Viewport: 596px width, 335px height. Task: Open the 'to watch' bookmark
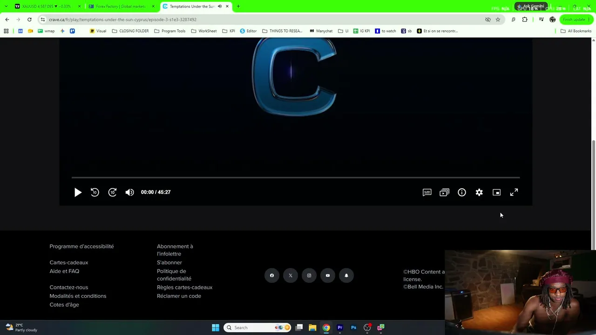(x=385, y=31)
